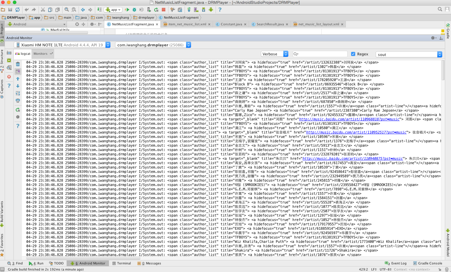
Task: Open the music.baidu.com artist/110968818 link
Action: tap(349, 119)
